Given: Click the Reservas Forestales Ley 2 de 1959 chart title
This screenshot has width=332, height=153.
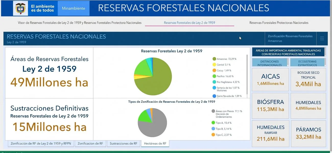Looking at the screenshot, I should coord(172,51).
